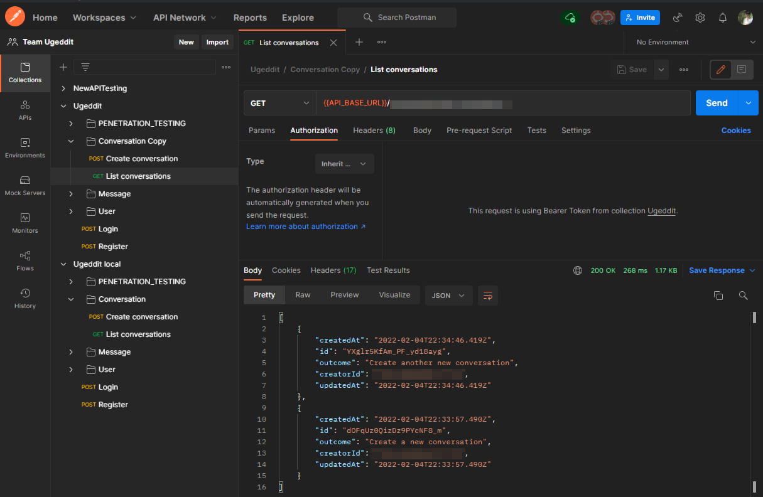The height and width of the screenshot is (497, 763).
Task: Copy the response body to clipboard
Action: coord(718,296)
